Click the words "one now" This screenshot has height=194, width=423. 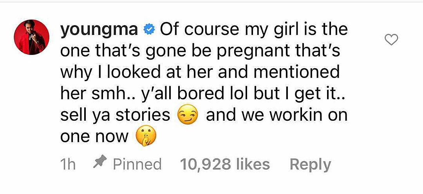(94, 137)
